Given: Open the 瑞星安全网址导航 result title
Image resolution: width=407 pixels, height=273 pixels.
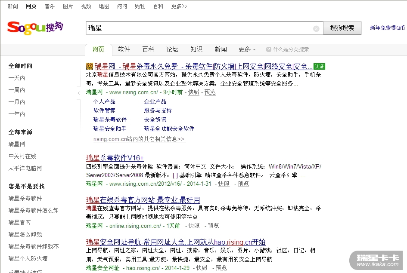Looking at the screenshot, I should tap(176, 242).
